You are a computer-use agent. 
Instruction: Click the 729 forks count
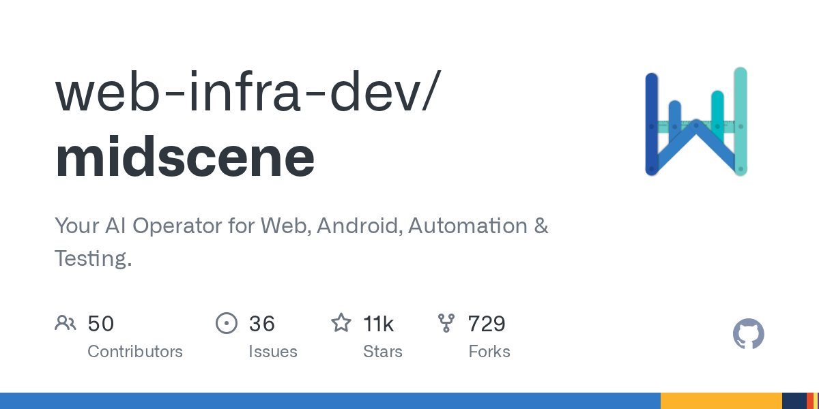487,324
